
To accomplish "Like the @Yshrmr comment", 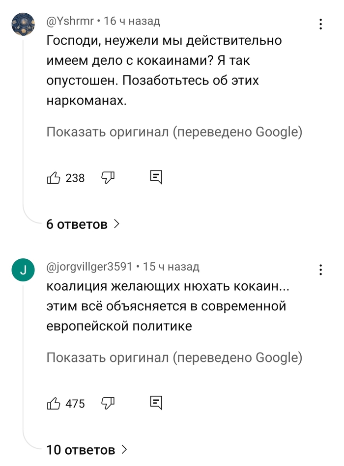I will point(54,178).
